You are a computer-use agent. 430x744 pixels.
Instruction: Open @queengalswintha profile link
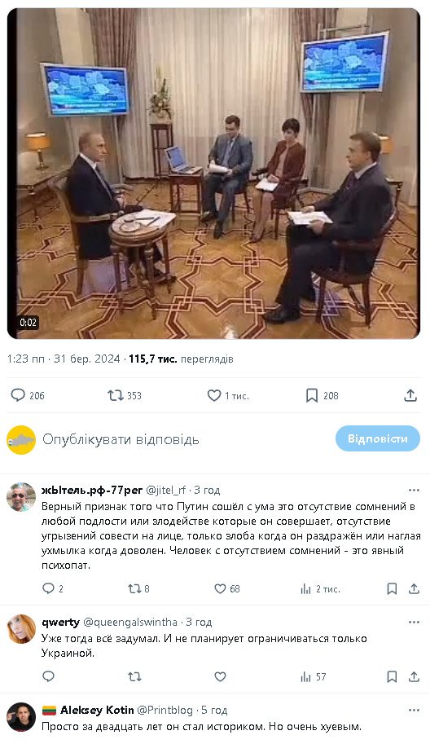[x=130, y=622]
